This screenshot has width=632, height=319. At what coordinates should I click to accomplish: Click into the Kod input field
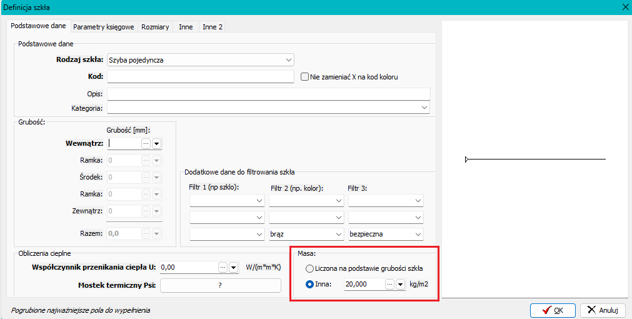[x=200, y=76]
